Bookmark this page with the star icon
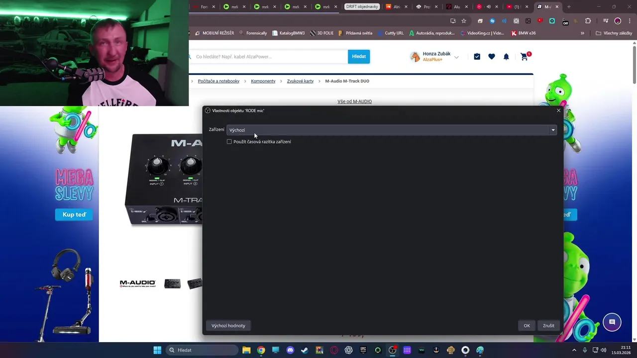 pos(464,21)
